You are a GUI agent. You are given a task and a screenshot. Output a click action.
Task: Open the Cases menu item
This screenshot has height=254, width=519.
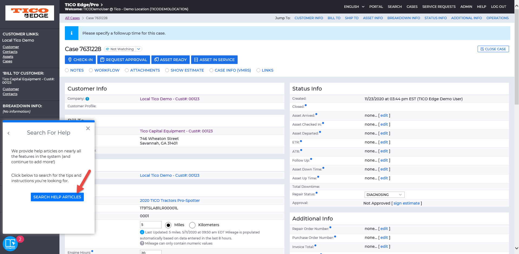(412, 6)
